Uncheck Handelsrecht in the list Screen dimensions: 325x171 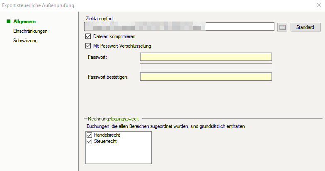(89, 135)
